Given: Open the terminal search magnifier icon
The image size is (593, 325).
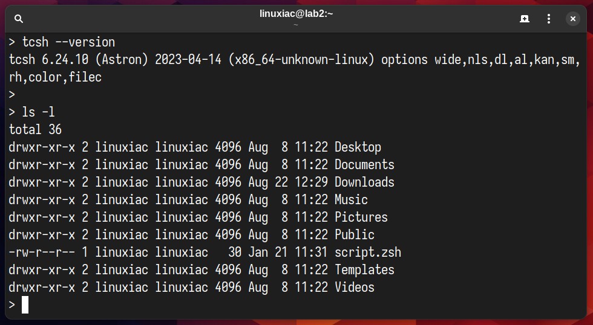Looking at the screenshot, I should (19, 19).
